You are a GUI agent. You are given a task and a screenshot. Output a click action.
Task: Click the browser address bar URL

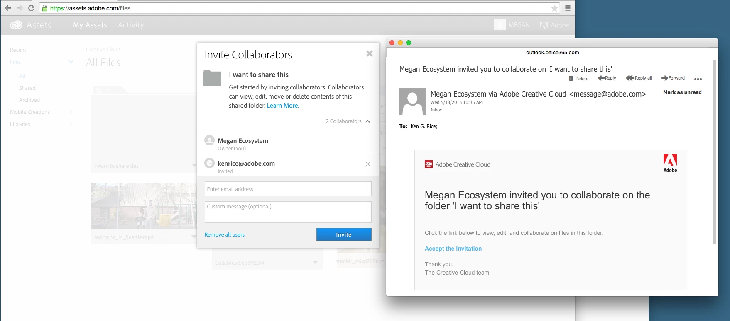[x=91, y=8]
